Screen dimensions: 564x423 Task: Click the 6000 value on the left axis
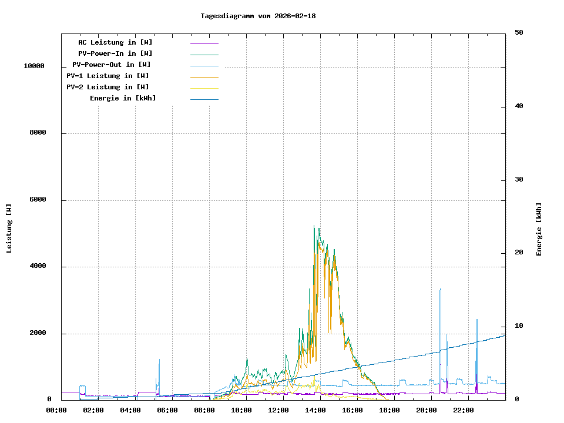pos(38,200)
